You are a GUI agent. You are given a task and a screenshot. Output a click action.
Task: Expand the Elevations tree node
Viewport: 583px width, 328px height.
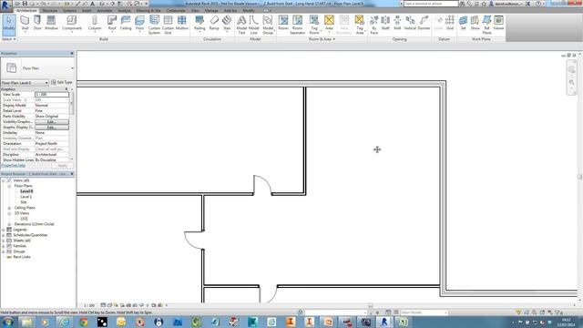pos(9,224)
